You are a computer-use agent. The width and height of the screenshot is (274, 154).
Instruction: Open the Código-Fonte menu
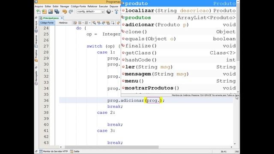78,6
